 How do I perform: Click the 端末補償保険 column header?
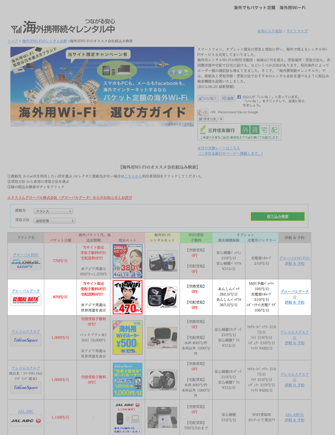click(229, 240)
